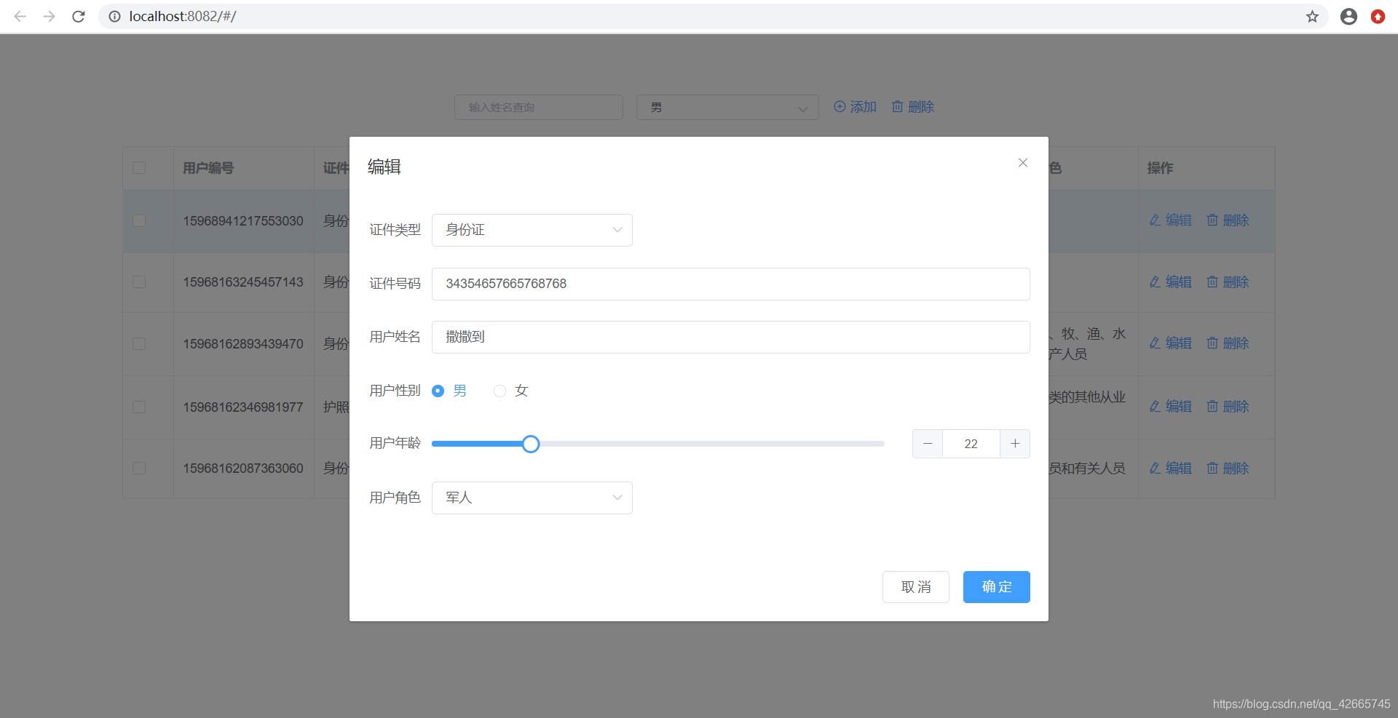The image size is (1398, 718).
Task: Open the 证件类型 dropdown showing 身份证
Action: pos(532,230)
